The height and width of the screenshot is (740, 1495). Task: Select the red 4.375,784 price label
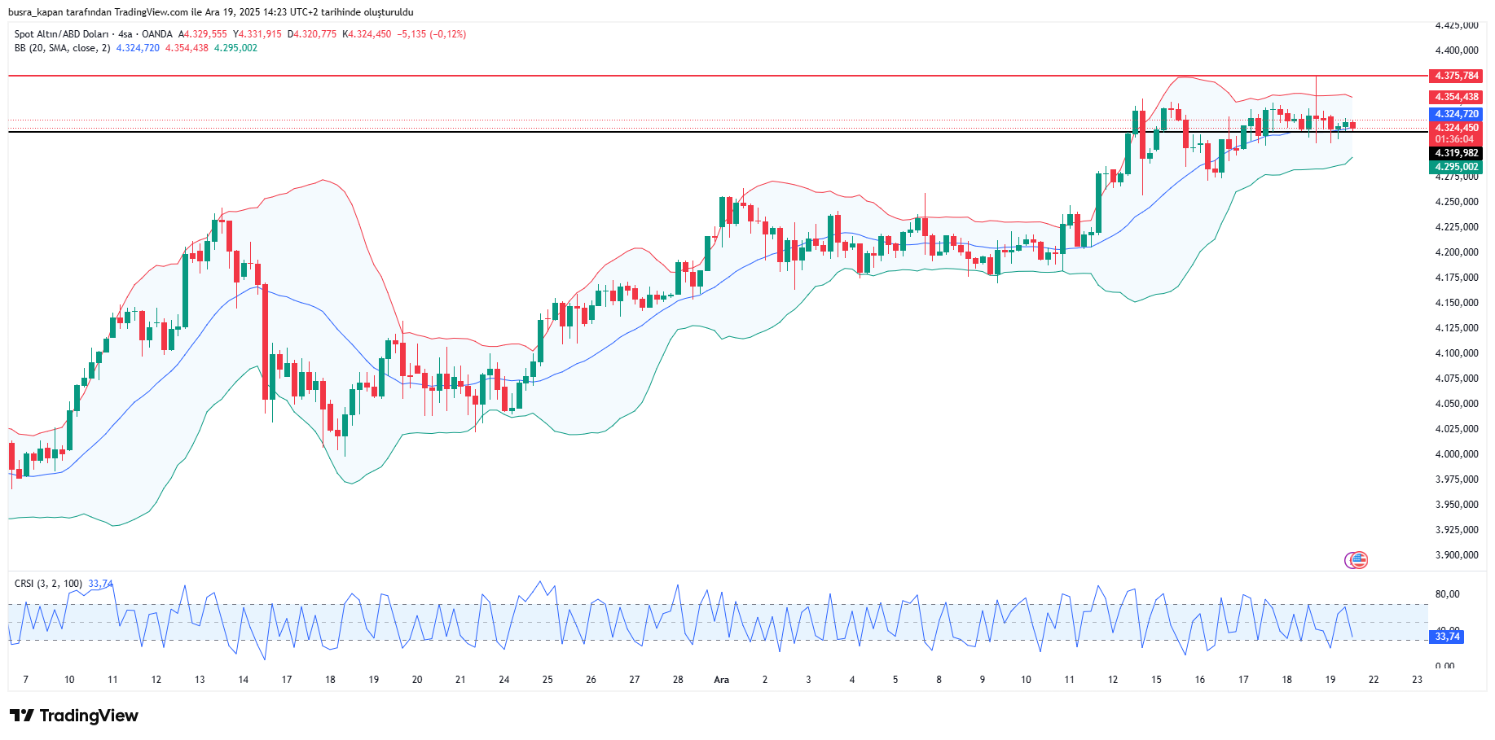pos(1457,76)
